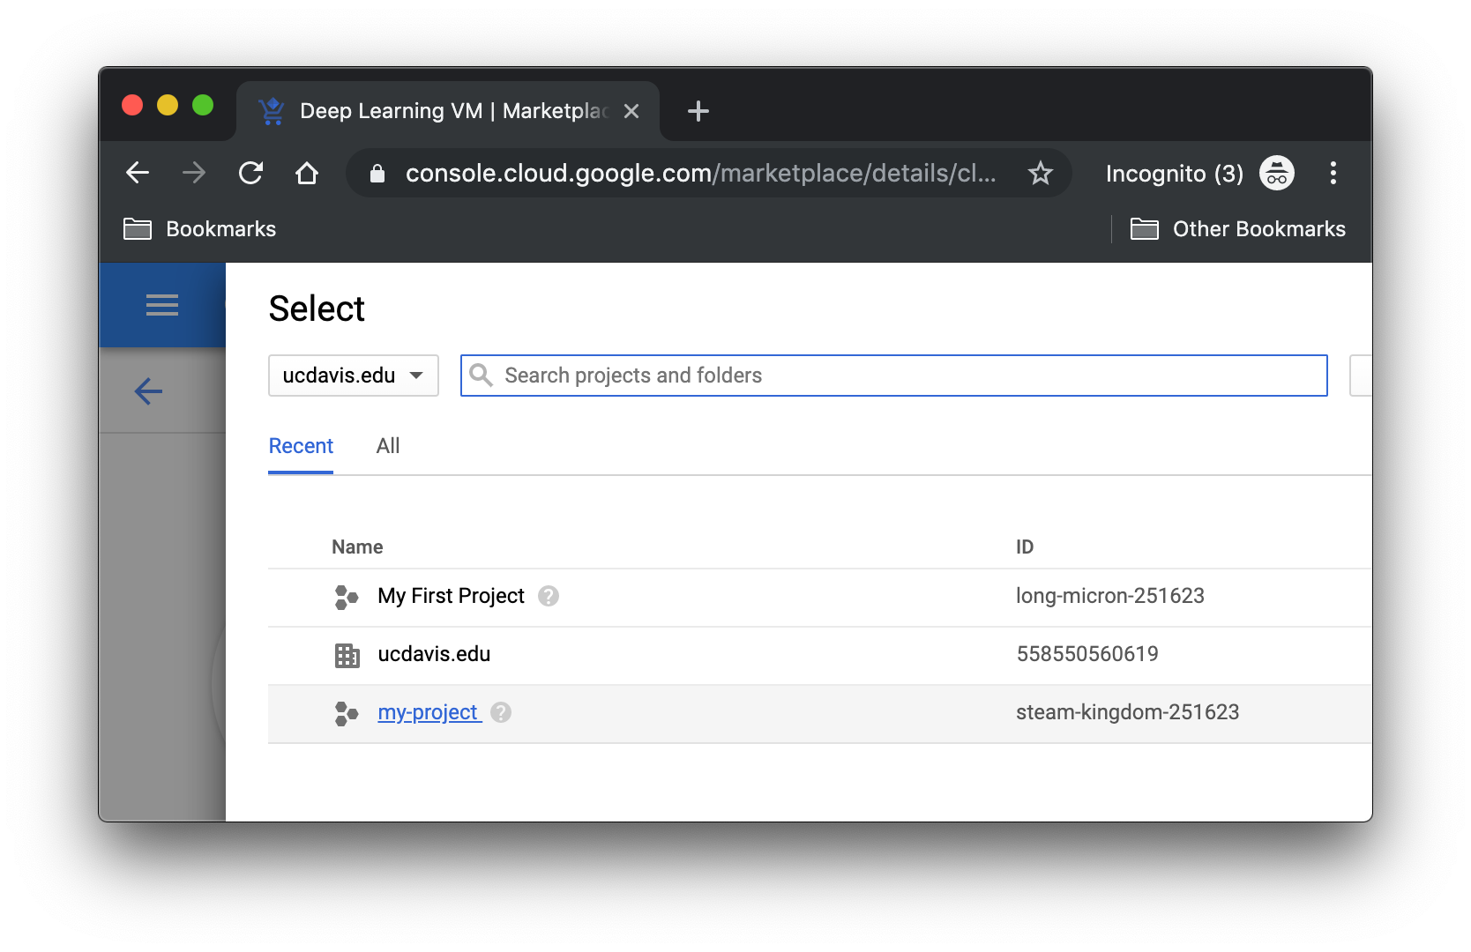Click the browser forward arrow

click(x=194, y=173)
